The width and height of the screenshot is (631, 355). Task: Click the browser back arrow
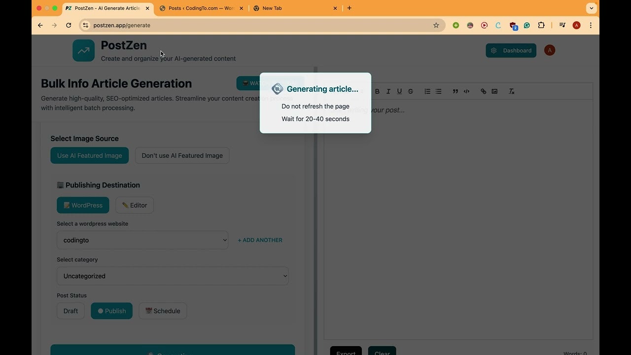pos(40,25)
